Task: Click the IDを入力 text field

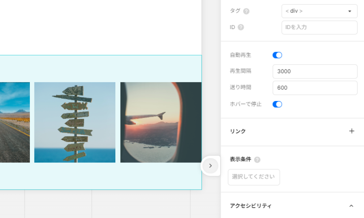Action: point(319,28)
